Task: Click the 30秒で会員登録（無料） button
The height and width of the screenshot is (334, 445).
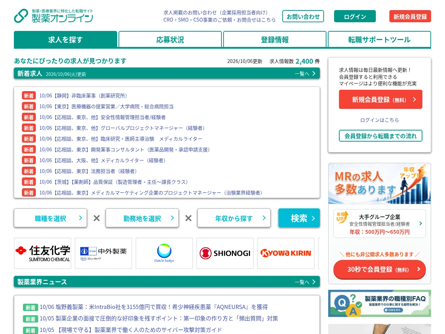Action: tap(380, 269)
